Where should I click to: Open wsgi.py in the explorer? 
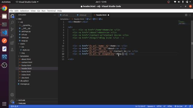tap(24, 41)
